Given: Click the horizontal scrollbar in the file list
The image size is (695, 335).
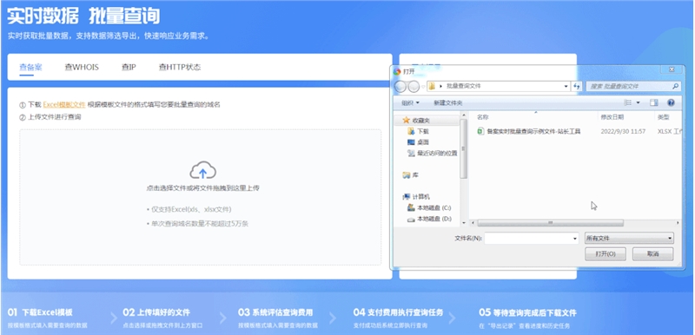Looking at the screenshot, I should pos(550,222).
